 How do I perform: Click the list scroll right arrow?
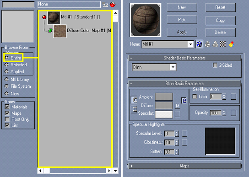[109, 171]
